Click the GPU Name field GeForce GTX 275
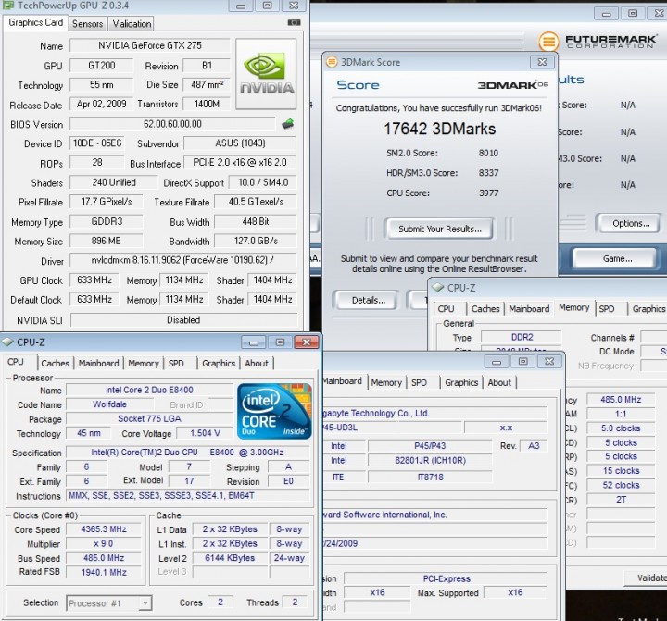The height and width of the screenshot is (621, 667). (150, 45)
